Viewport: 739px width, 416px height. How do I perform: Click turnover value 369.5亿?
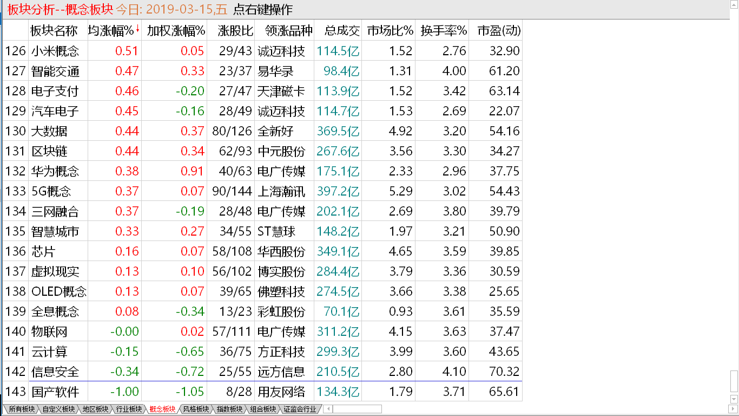tap(338, 131)
